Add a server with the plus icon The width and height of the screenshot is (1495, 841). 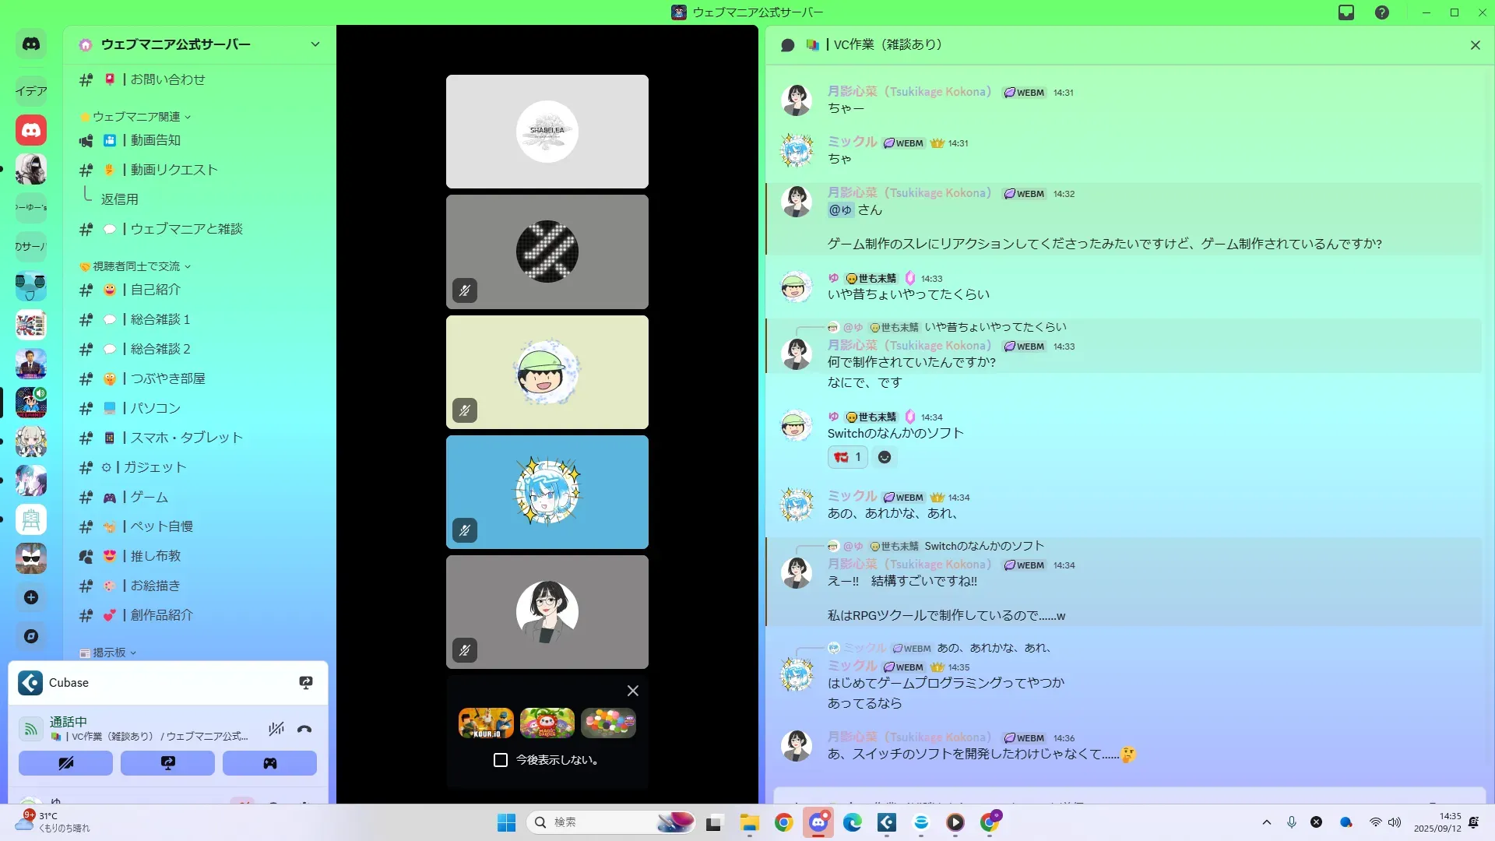[31, 597]
